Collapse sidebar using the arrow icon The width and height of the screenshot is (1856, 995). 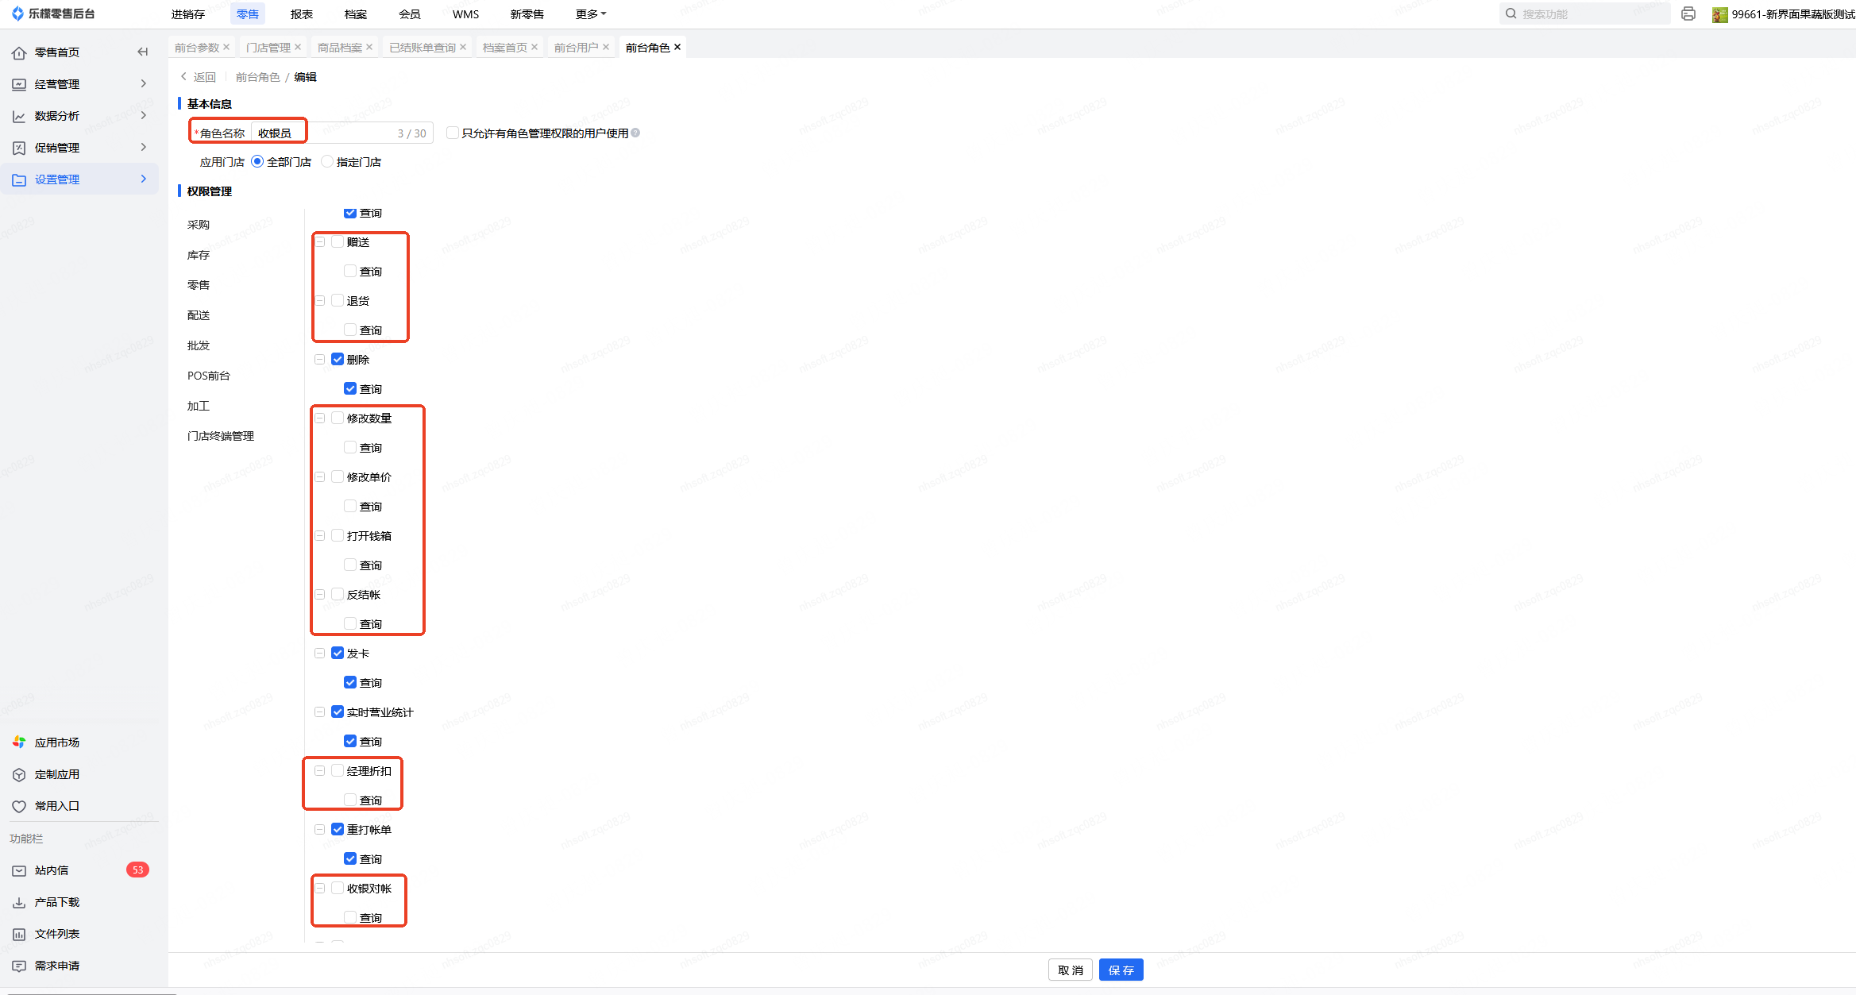tap(143, 52)
